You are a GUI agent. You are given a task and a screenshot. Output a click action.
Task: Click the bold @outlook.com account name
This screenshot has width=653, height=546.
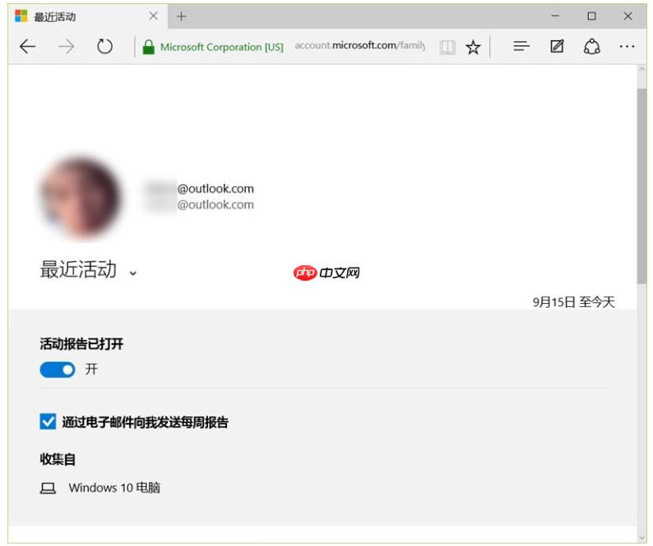tap(215, 189)
